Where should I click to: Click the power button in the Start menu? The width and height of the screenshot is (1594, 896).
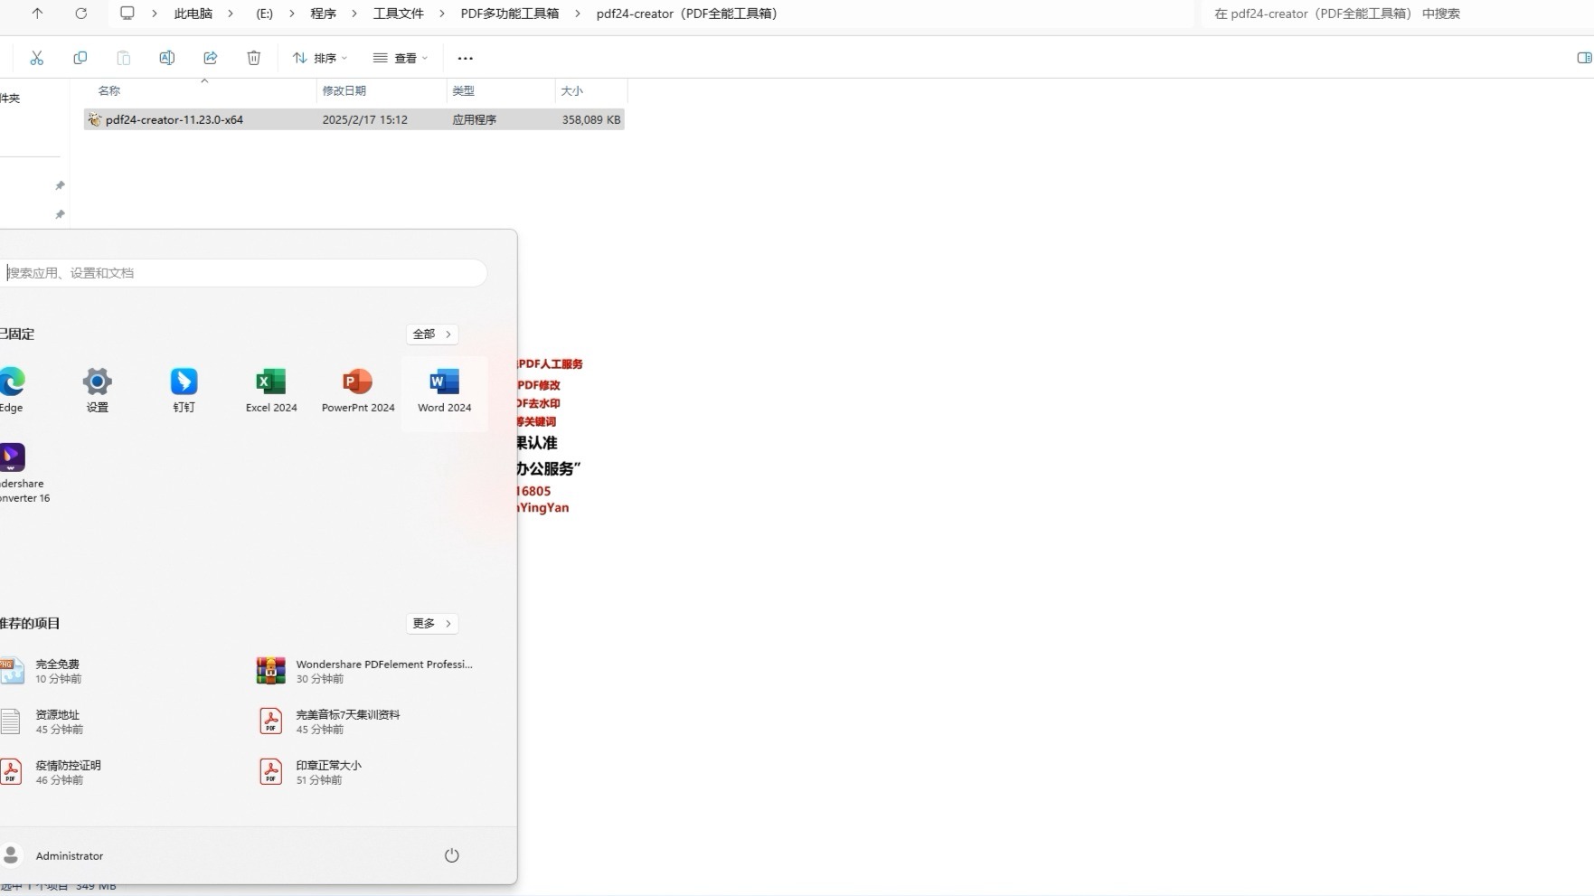(451, 854)
